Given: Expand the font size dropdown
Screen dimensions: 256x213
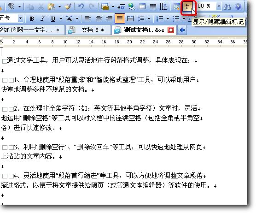Looking at the screenshot, I should tap(20, 18).
